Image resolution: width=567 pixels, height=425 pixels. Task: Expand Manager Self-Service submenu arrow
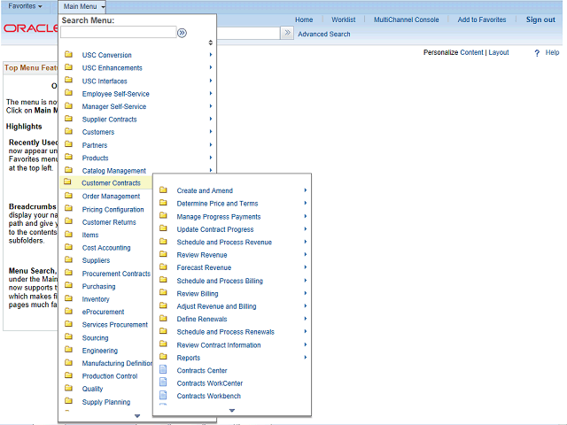[x=211, y=106]
